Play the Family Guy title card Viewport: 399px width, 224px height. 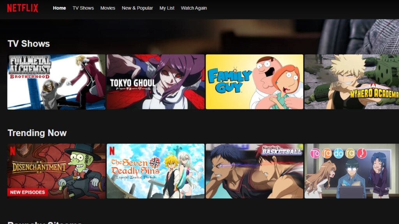(254, 82)
